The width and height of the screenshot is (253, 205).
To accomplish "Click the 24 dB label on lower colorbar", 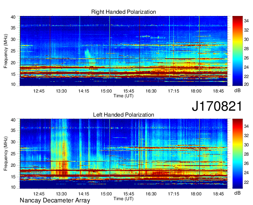I will tap(246, 173).
